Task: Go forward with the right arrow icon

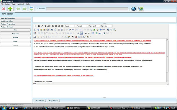Action: coord(24,9)
